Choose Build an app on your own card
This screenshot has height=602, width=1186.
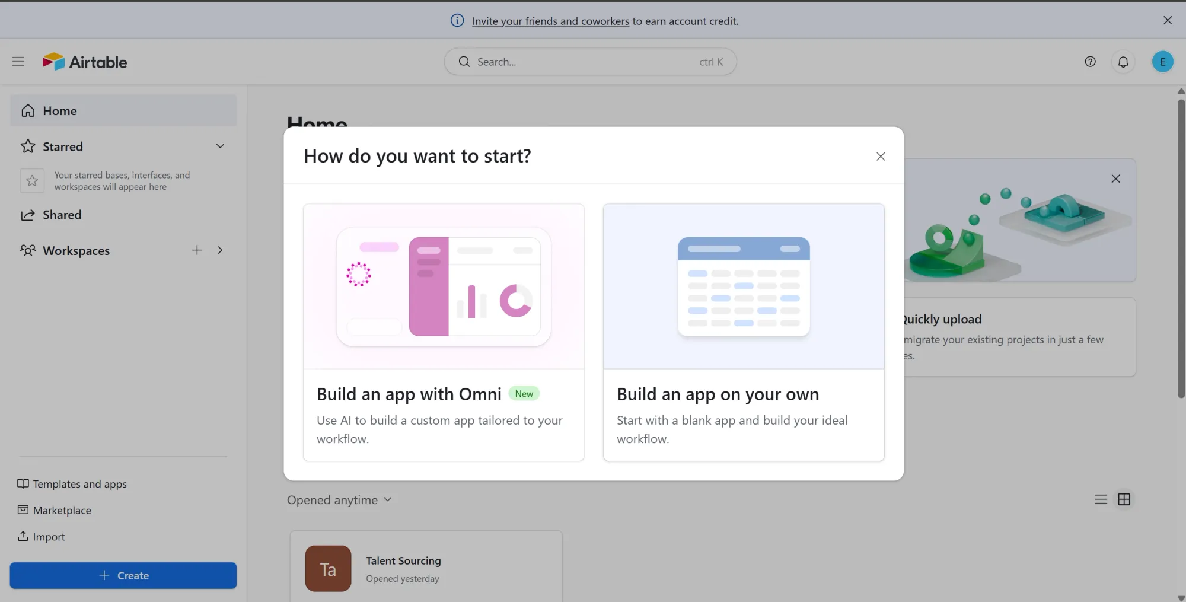(744, 332)
